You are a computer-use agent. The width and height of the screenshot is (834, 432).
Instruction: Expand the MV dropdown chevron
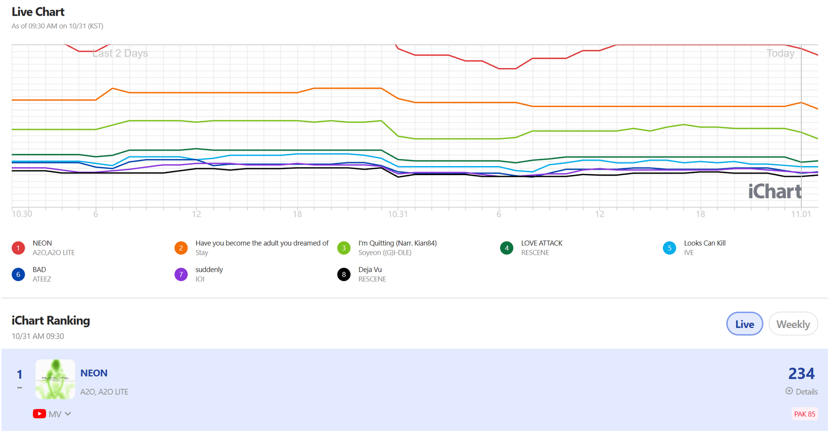click(68, 414)
